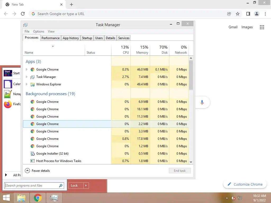
Task: Sort processes by the CPU column
Action: [121, 50]
